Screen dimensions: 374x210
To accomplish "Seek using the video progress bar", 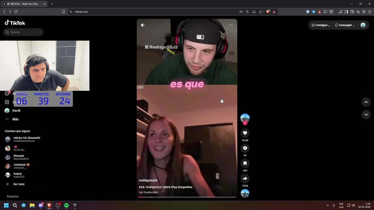I will (x=187, y=197).
